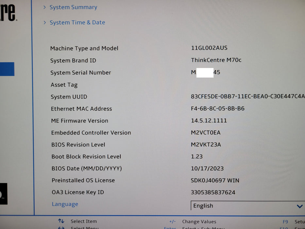Click the Change Values help text
This screenshot has width=305, height=229.
point(199,221)
